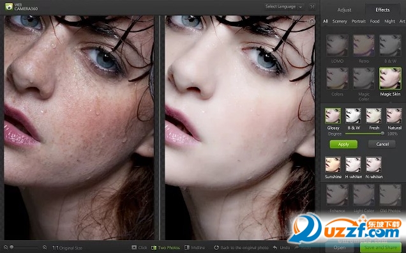The width and height of the screenshot is (406, 253).
Task: Click the Undo button
Action: click(x=282, y=248)
